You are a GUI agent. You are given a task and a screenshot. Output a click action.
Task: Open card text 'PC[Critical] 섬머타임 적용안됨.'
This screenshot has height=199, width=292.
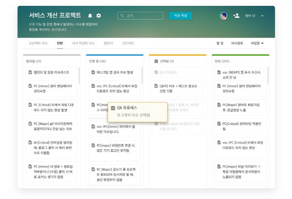tap(242, 126)
